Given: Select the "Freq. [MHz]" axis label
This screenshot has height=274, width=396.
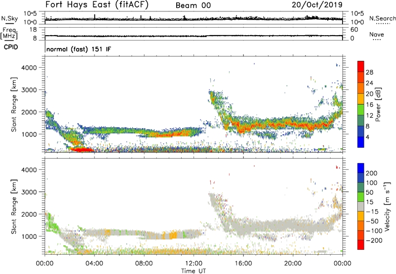Looking at the screenshot, I should 9,34.
